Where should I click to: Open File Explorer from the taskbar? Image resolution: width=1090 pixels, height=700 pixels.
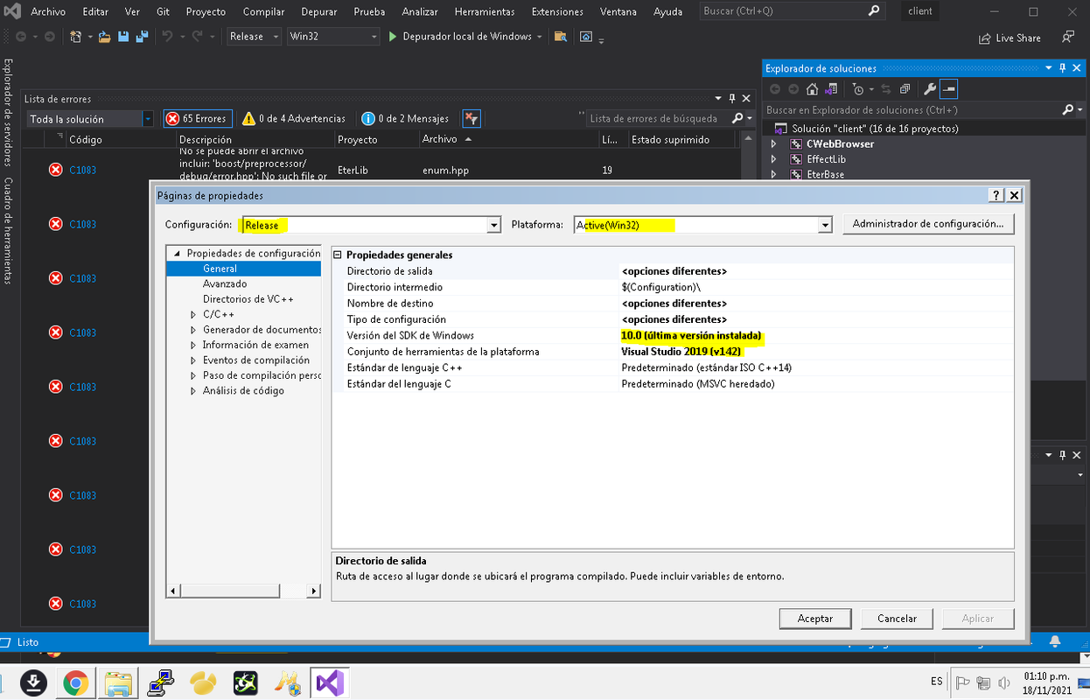pyautogui.click(x=118, y=682)
